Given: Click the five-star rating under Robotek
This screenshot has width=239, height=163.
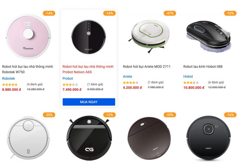Looking at the screenshot, I should pyautogui.click(x=10, y=85).
